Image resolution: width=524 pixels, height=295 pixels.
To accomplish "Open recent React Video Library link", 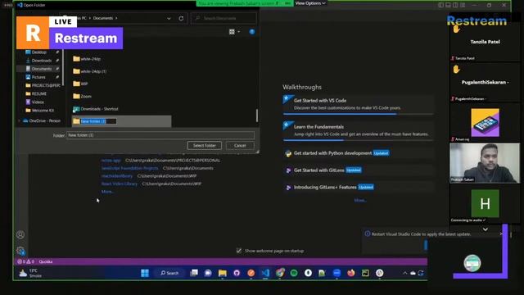I will click(x=120, y=184).
